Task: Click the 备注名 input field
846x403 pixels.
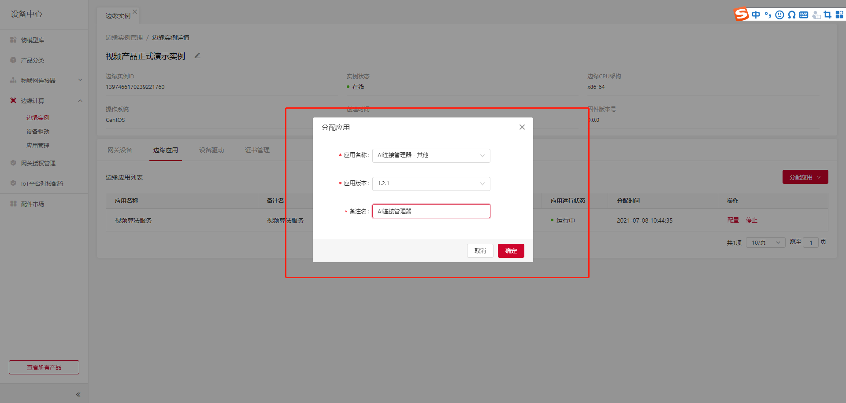Action: [x=431, y=211]
